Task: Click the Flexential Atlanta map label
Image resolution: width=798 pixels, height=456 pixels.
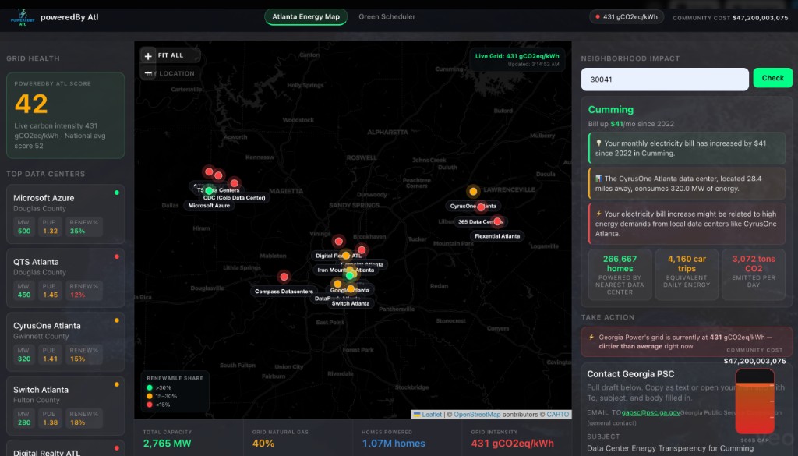Action: pos(497,236)
